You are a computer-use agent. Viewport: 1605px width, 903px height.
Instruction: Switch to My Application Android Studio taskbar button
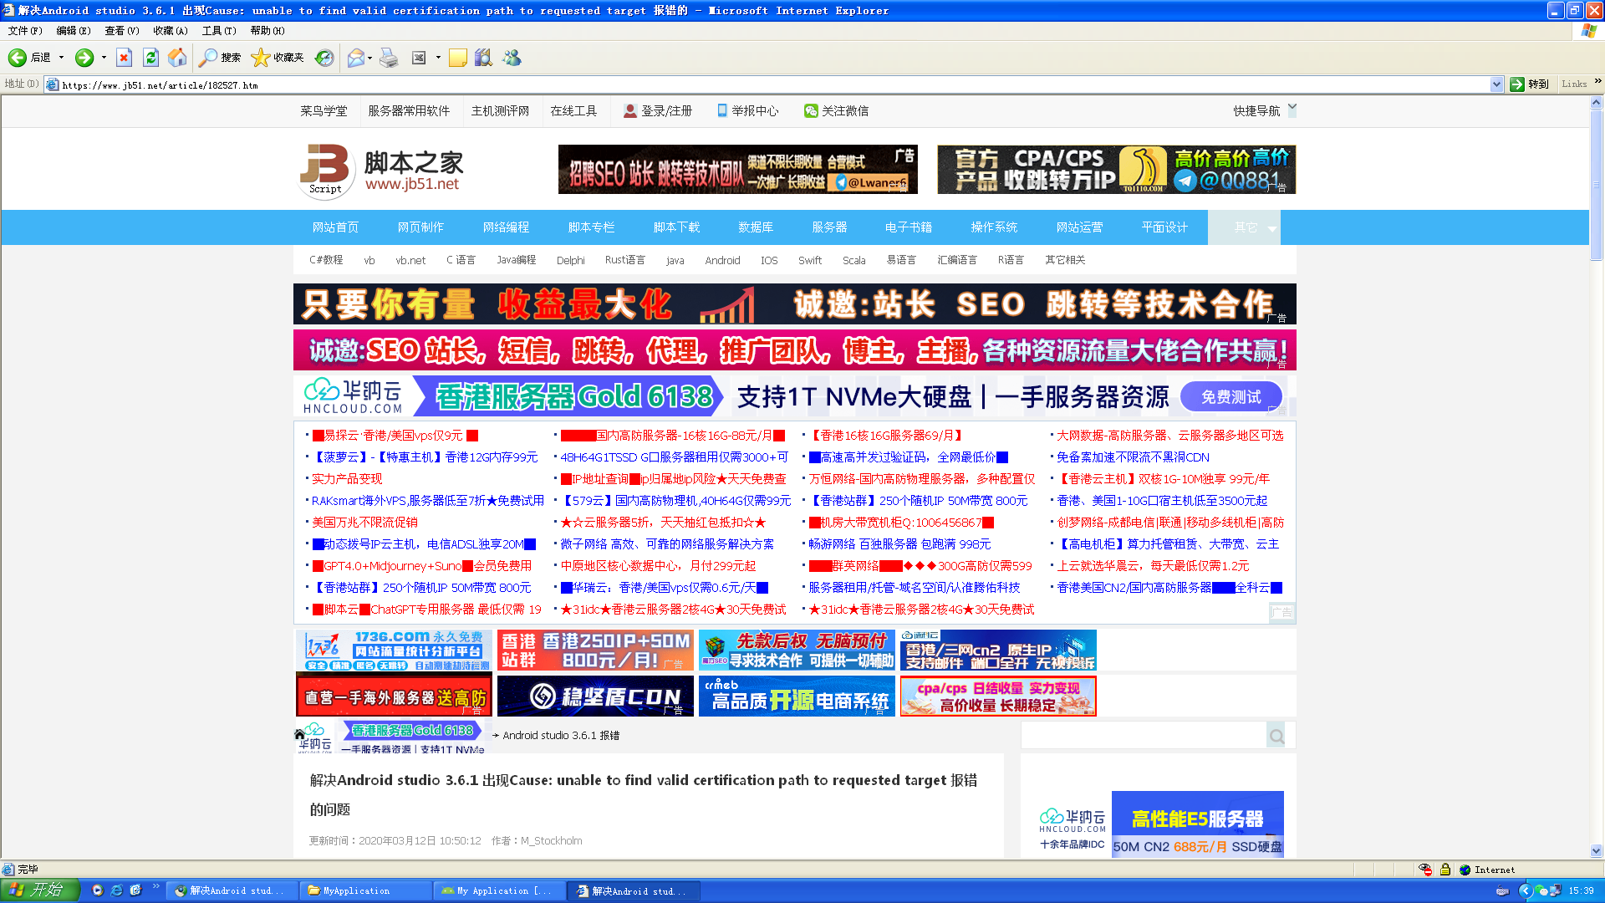tap(500, 891)
